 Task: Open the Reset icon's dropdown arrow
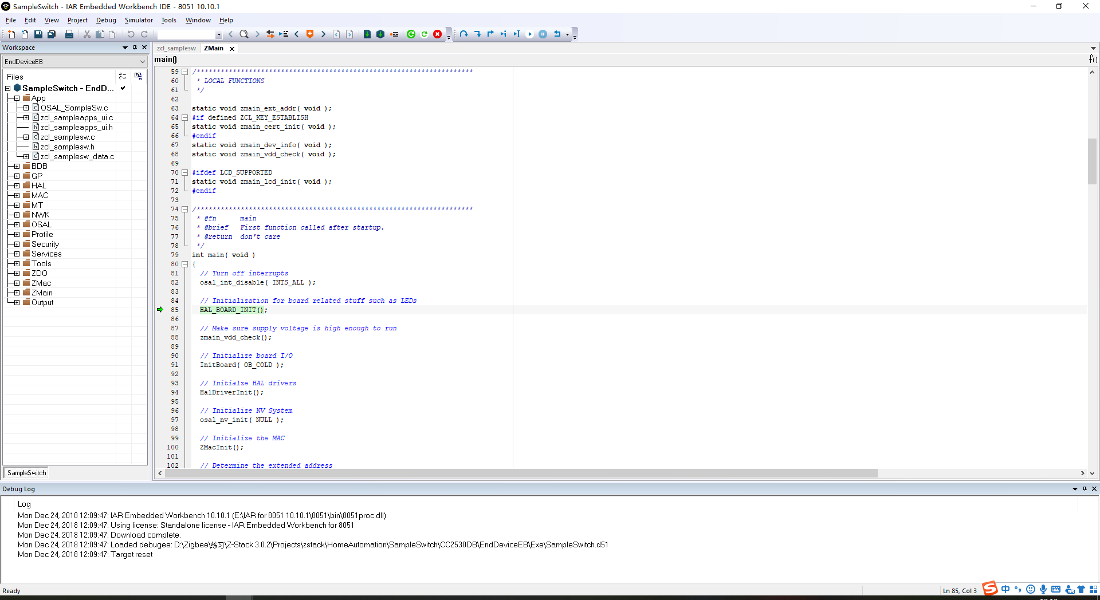click(567, 34)
